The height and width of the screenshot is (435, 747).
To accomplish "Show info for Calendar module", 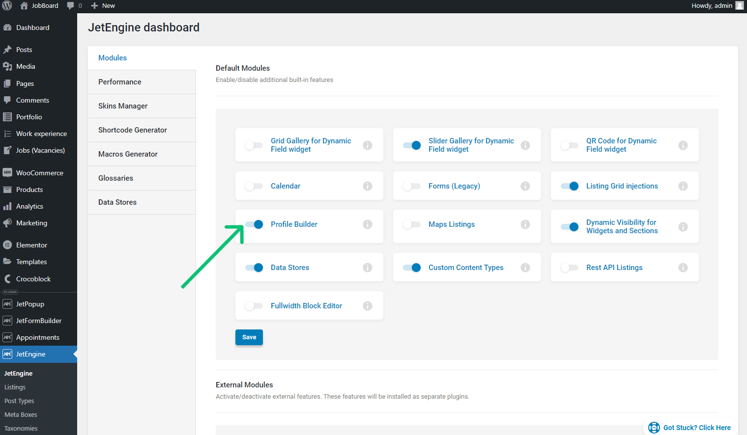I will pyautogui.click(x=368, y=186).
